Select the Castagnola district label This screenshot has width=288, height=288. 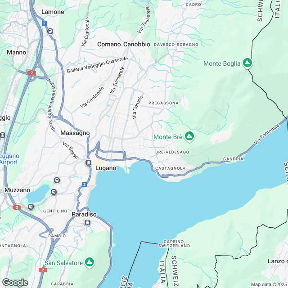pos(170,168)
